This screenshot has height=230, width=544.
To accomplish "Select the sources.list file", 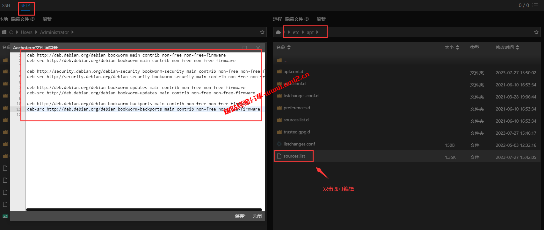I will click(294, 156).
